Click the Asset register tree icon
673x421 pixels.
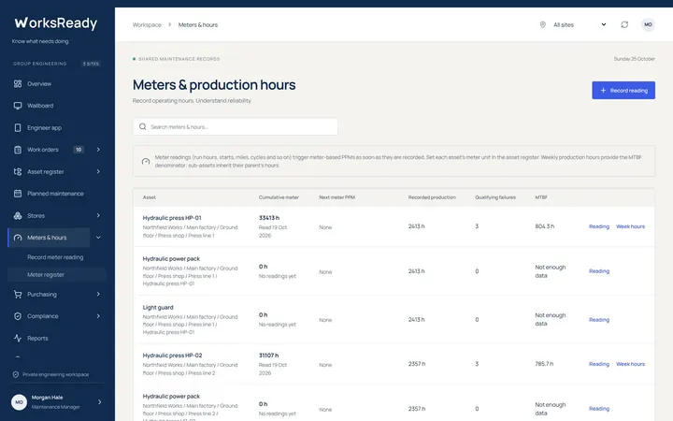click(18, 171)
